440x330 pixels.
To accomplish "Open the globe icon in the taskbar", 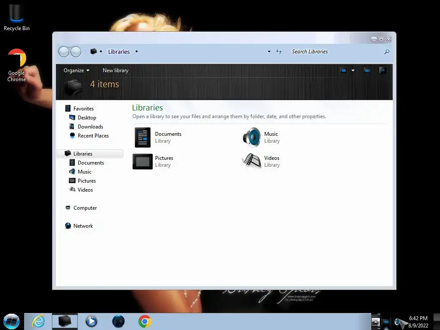I will tap(118, 321).
